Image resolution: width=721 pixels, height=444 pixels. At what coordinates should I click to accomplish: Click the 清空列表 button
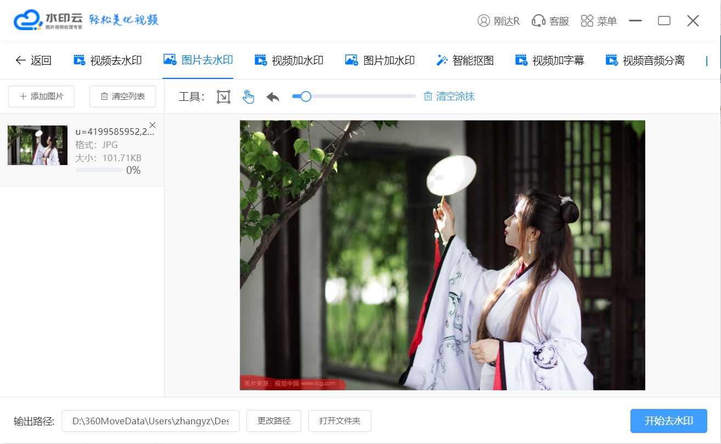pyautogui.click(x=122, y=96)
